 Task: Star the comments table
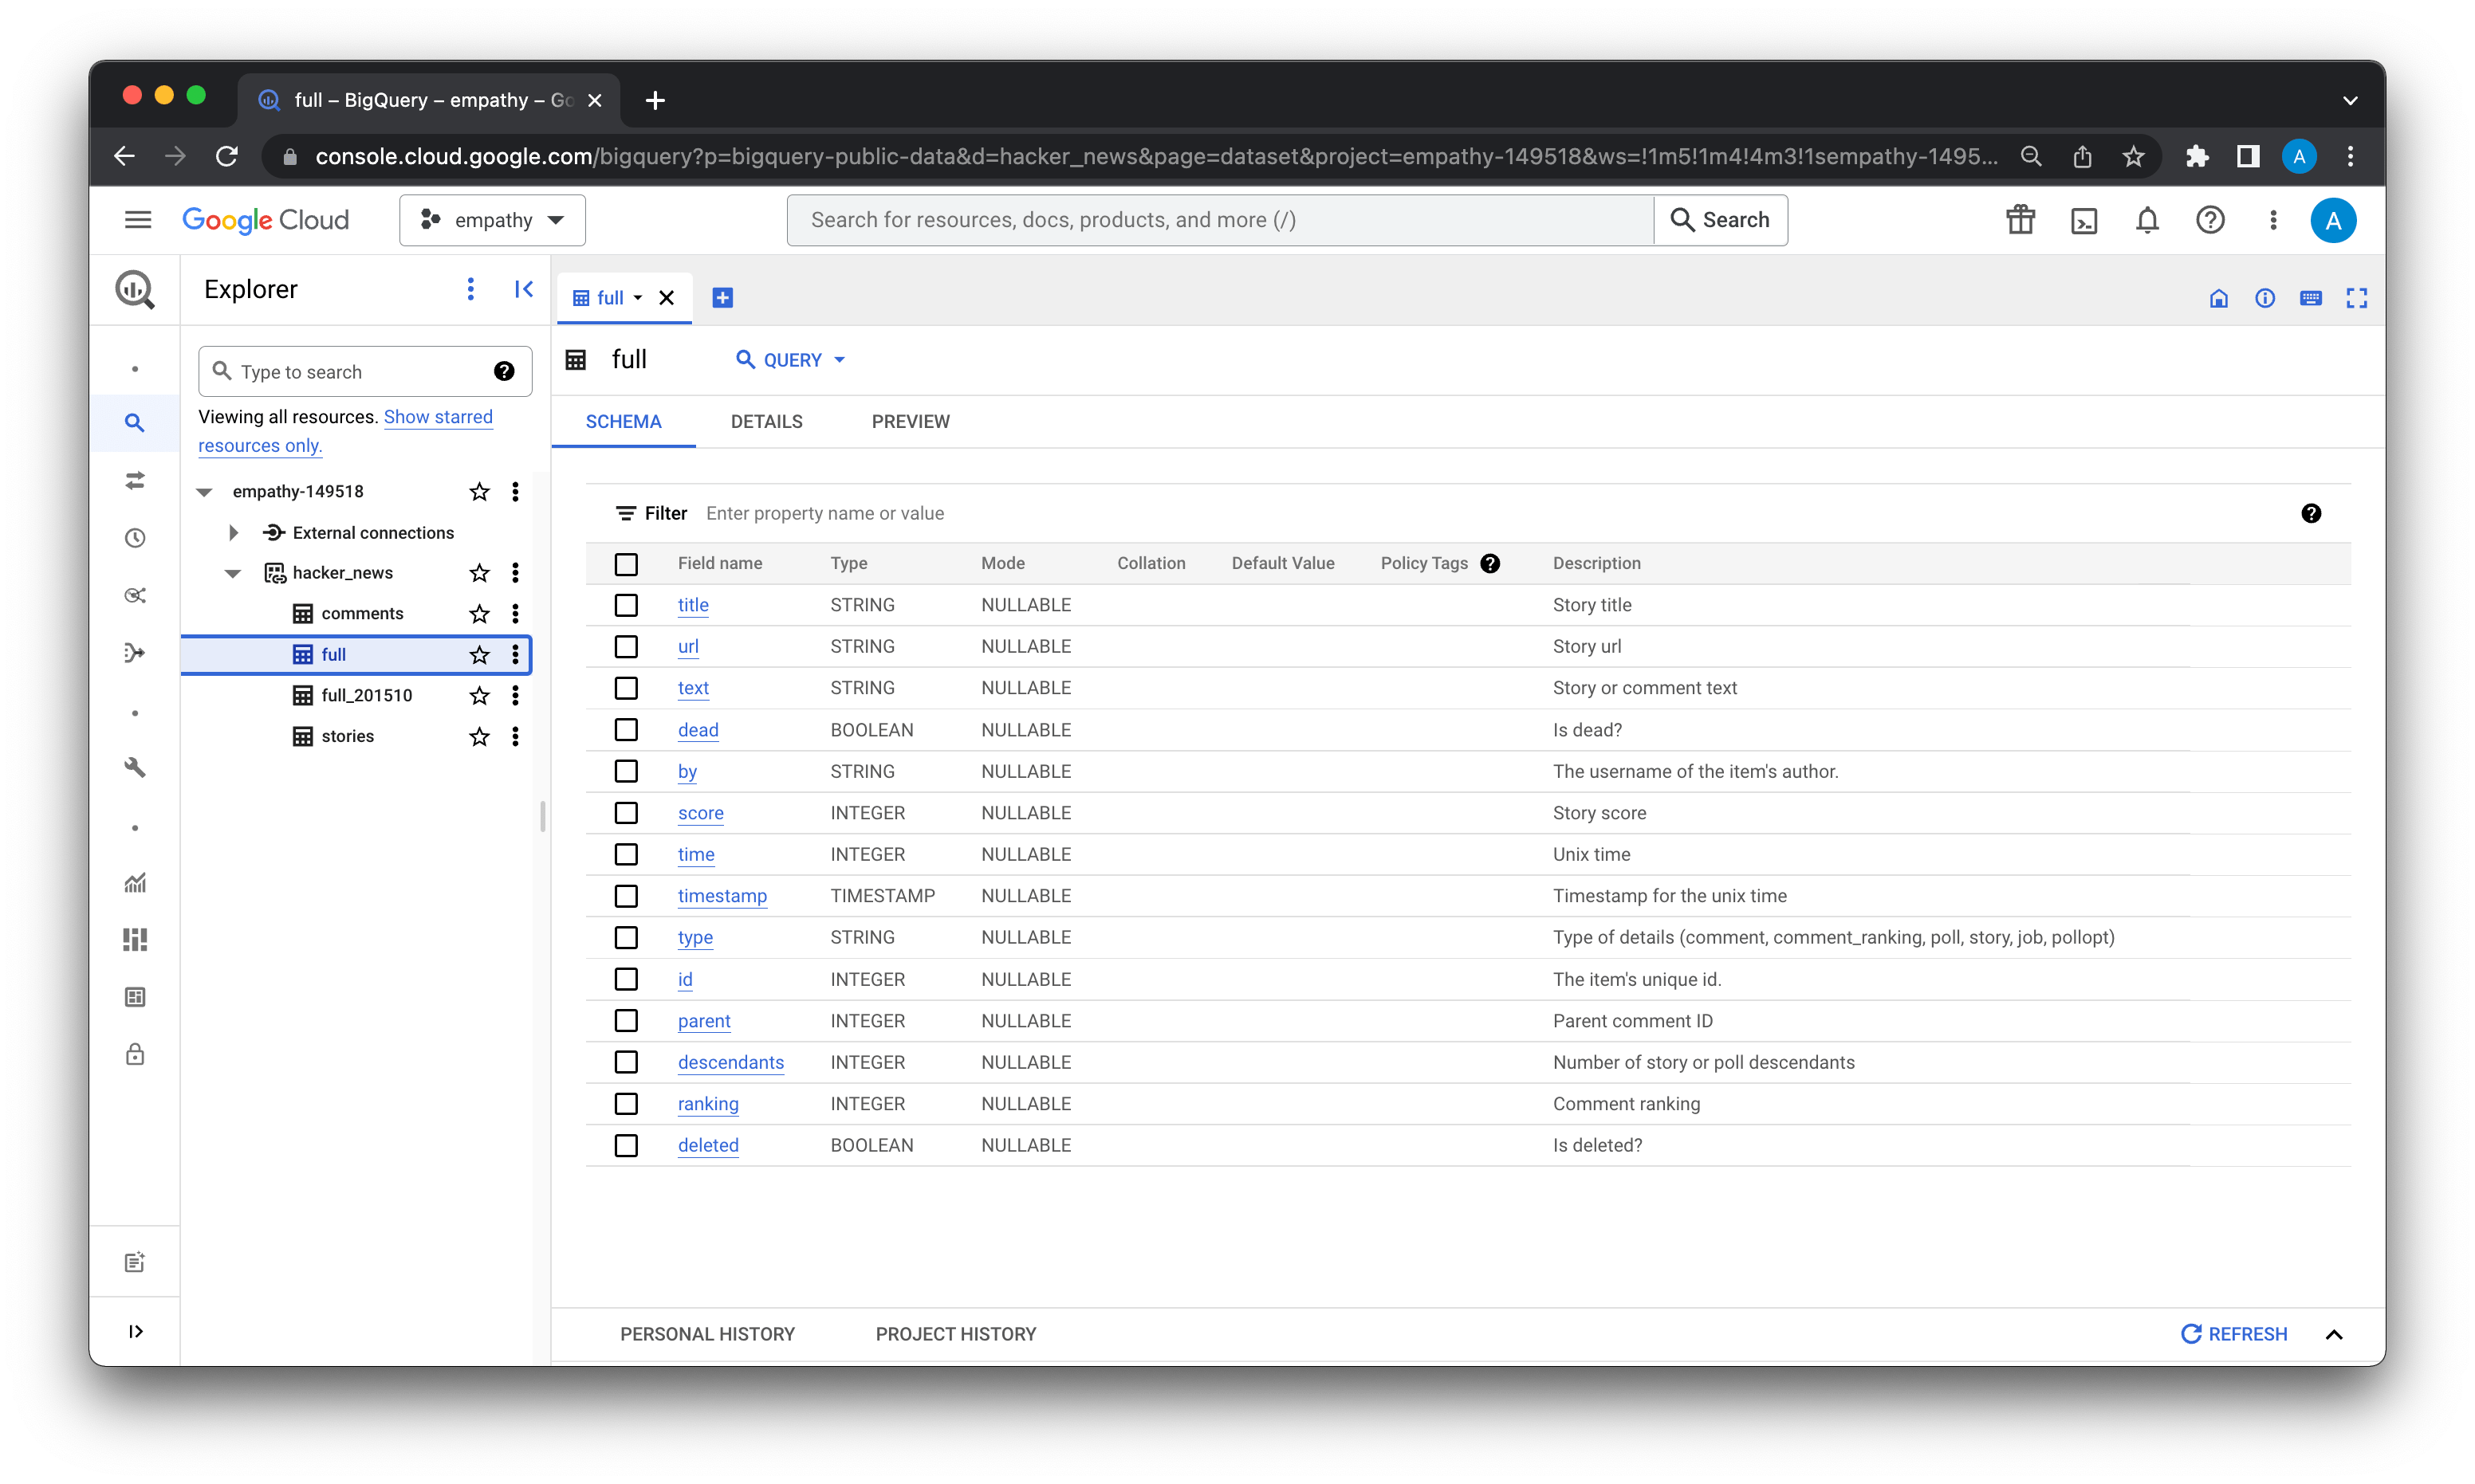tap(479, 614)
